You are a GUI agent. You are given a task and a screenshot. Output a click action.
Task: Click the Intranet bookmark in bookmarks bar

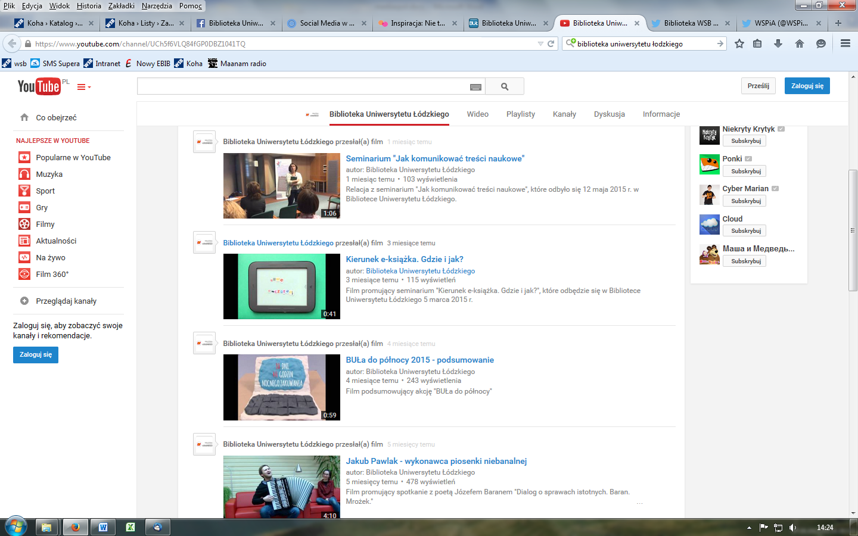[x=102, y=63]
